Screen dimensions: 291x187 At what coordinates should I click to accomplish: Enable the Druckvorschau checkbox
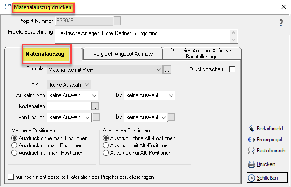232,69
